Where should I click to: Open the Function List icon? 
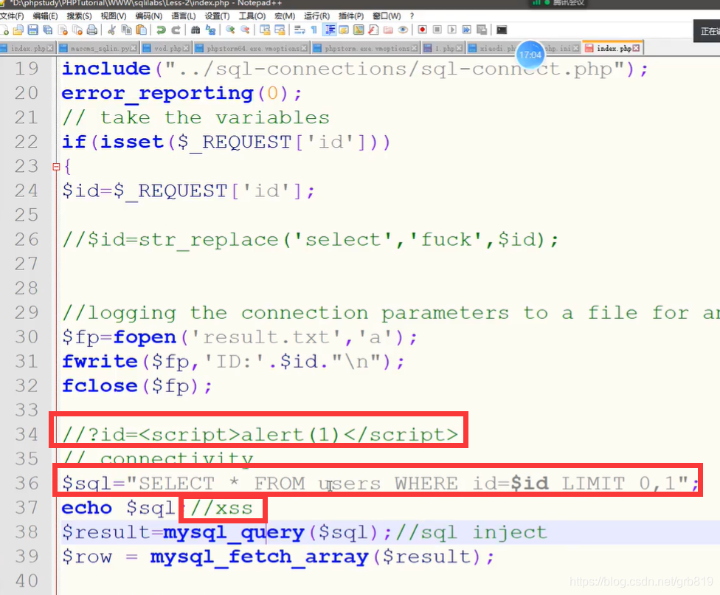click(x=373, y=30)
